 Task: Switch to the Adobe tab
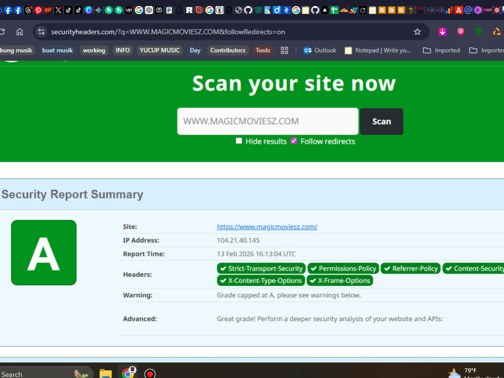(459, 10)
